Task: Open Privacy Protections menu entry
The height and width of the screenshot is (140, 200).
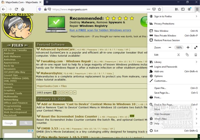Action: pyautogui.click(x=174, y=24)
